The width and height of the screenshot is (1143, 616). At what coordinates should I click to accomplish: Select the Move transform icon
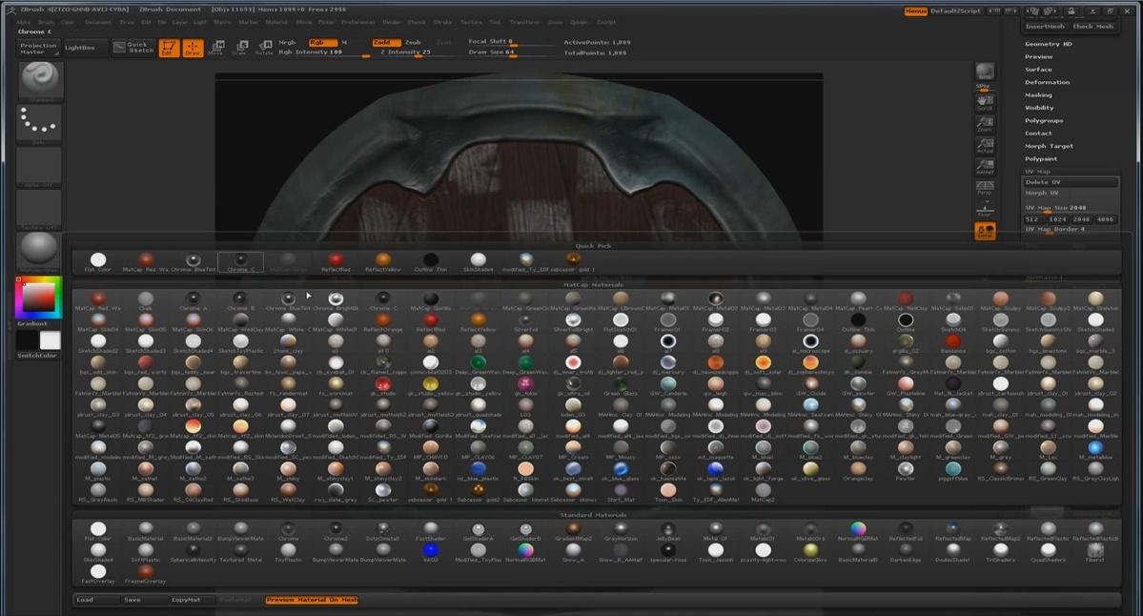click(x=216, y=48)
